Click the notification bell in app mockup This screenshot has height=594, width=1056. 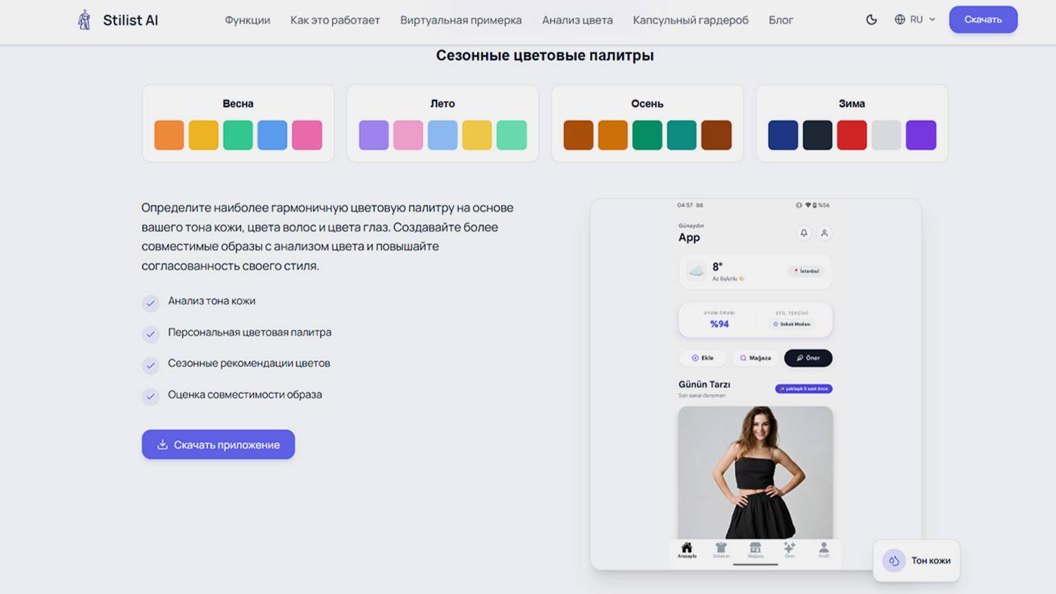pyautogui.click(x=804, y=233)
